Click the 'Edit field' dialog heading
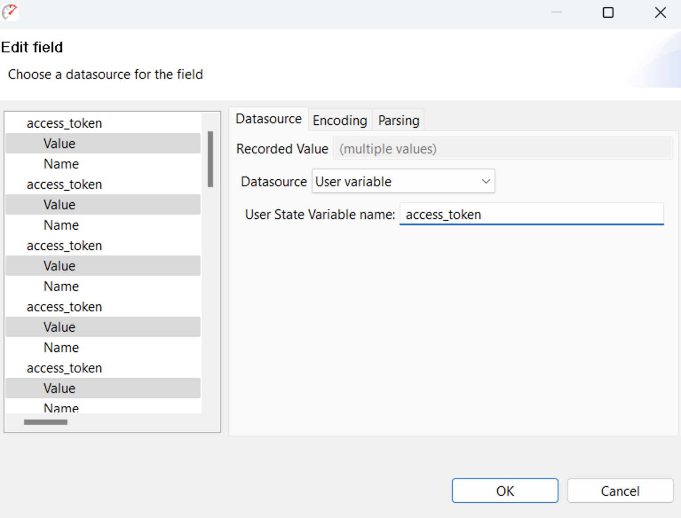Screen dimensions: 681x518 [32, 47]
